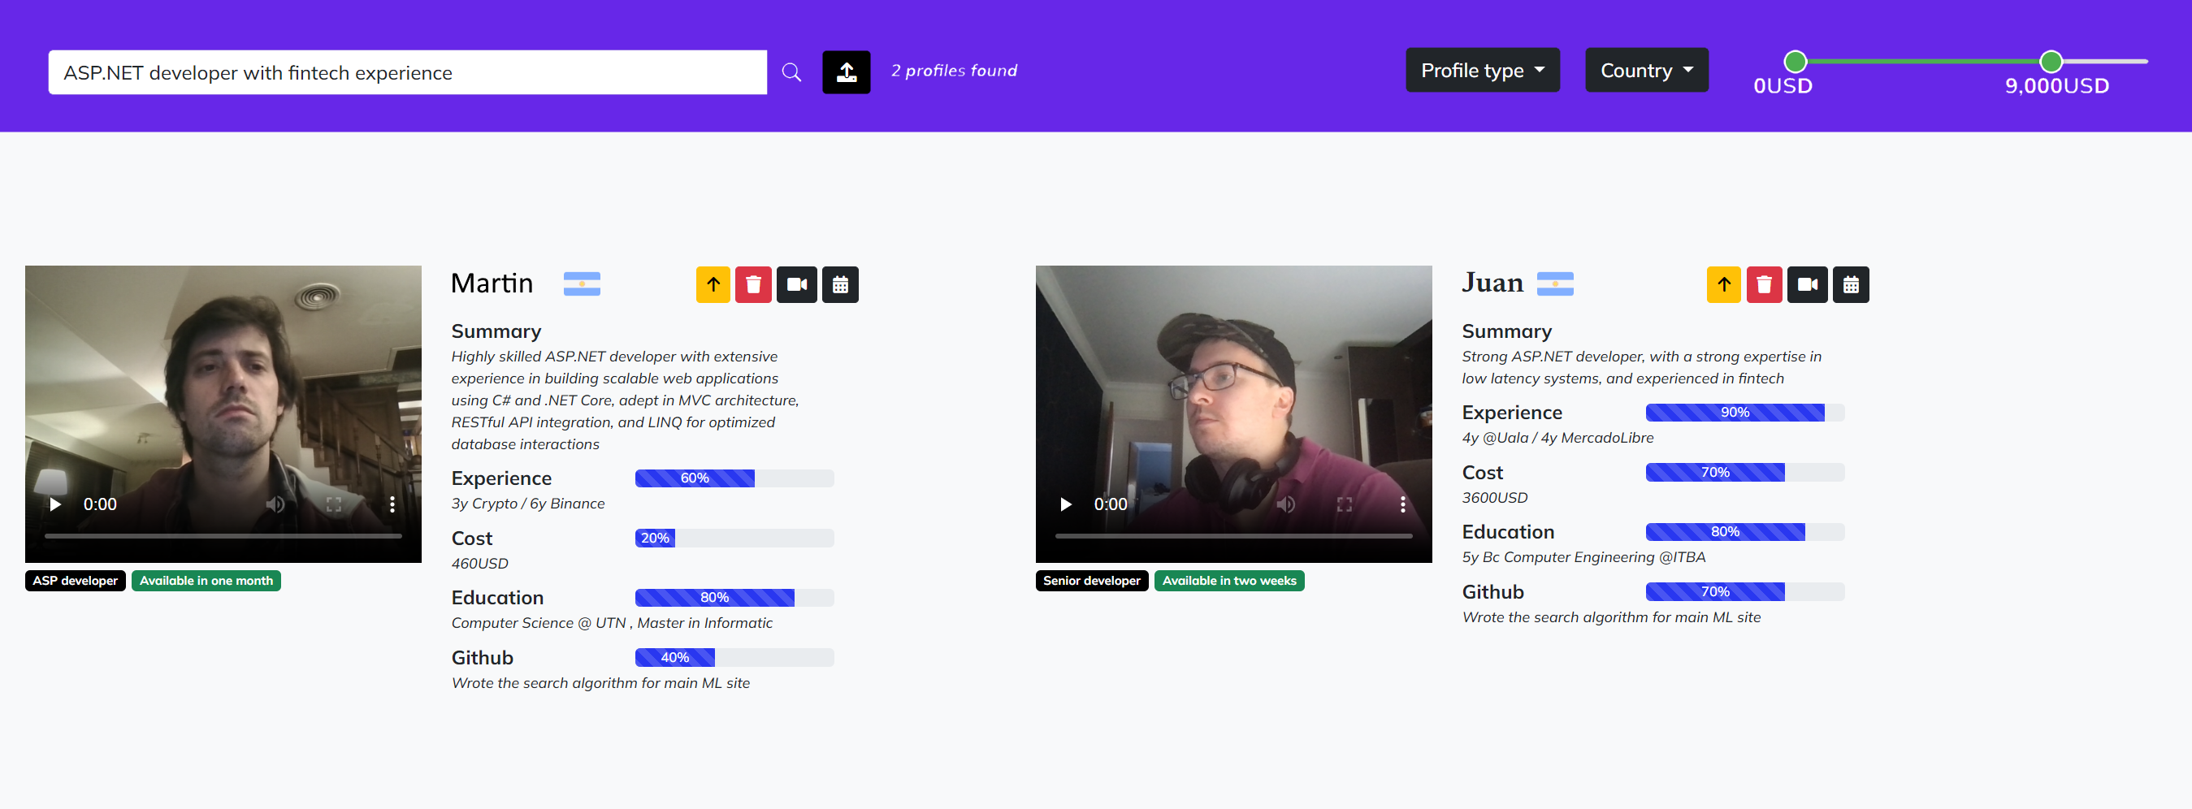This screenshot has width=2192, height=809.
Task: Start video call with Juan
Action: [x=1808, y=285]
